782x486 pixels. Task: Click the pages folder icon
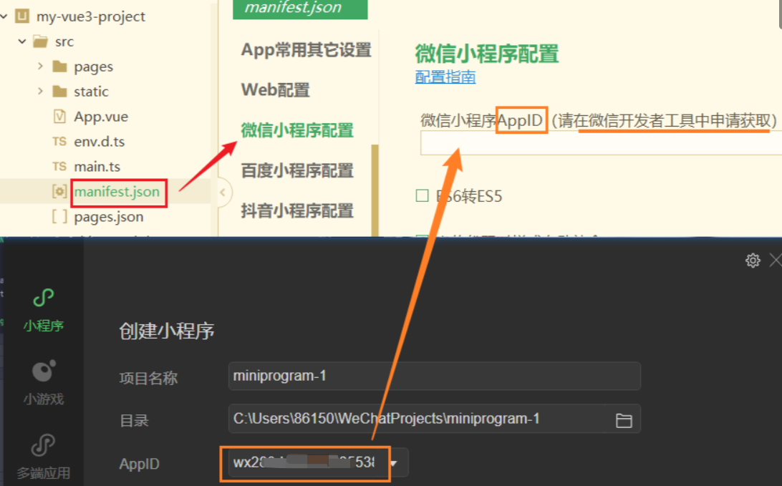pos(59,67)
